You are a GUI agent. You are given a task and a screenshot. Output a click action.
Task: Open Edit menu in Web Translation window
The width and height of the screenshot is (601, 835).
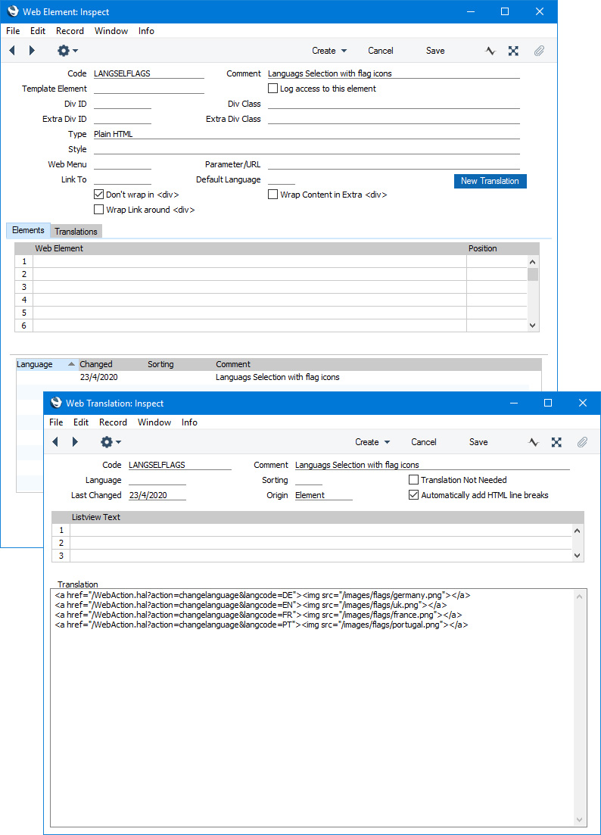[x=81, y=422]
